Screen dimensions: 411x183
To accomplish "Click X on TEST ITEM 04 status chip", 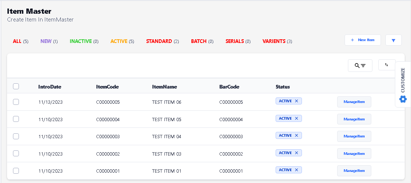I will [x=296, y=136].
